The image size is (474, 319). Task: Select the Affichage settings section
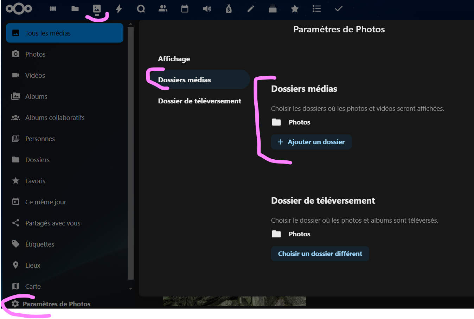[x=174, y=59]
